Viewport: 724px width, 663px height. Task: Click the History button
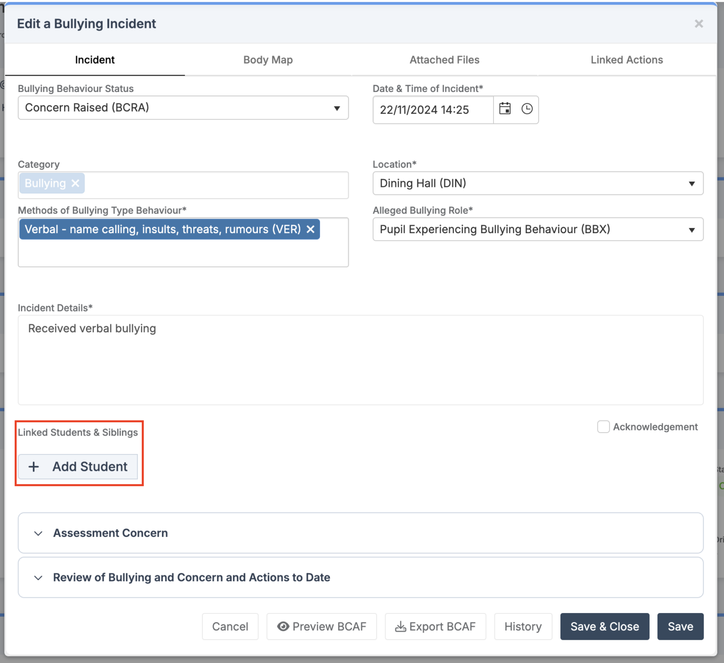coord(523,626)
